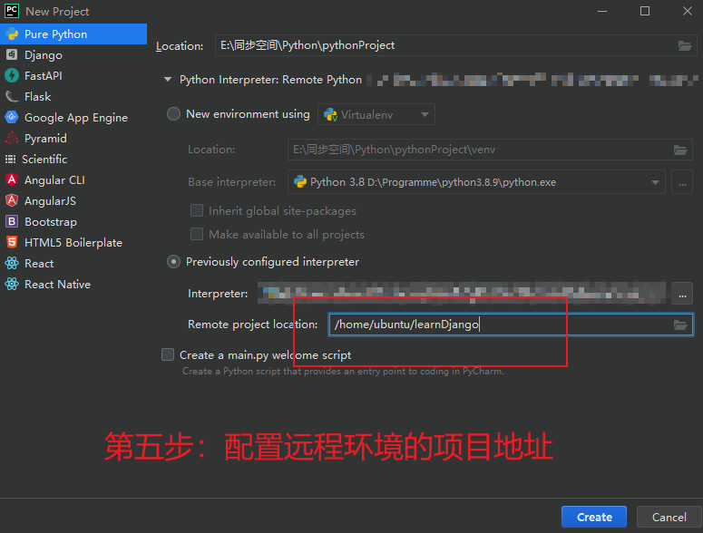Toggle Inherit global site-packages checkbox
This screenshot has height=533, width=703.
[x=197, y=210]
